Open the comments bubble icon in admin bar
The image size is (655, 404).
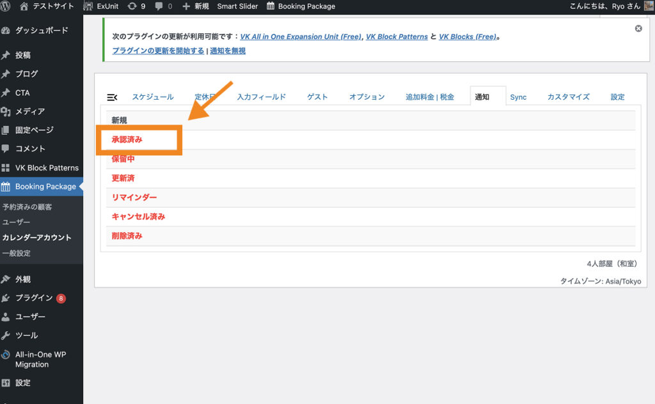click(163, 6)
